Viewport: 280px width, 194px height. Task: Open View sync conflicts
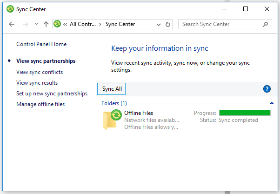pos(40,72)
